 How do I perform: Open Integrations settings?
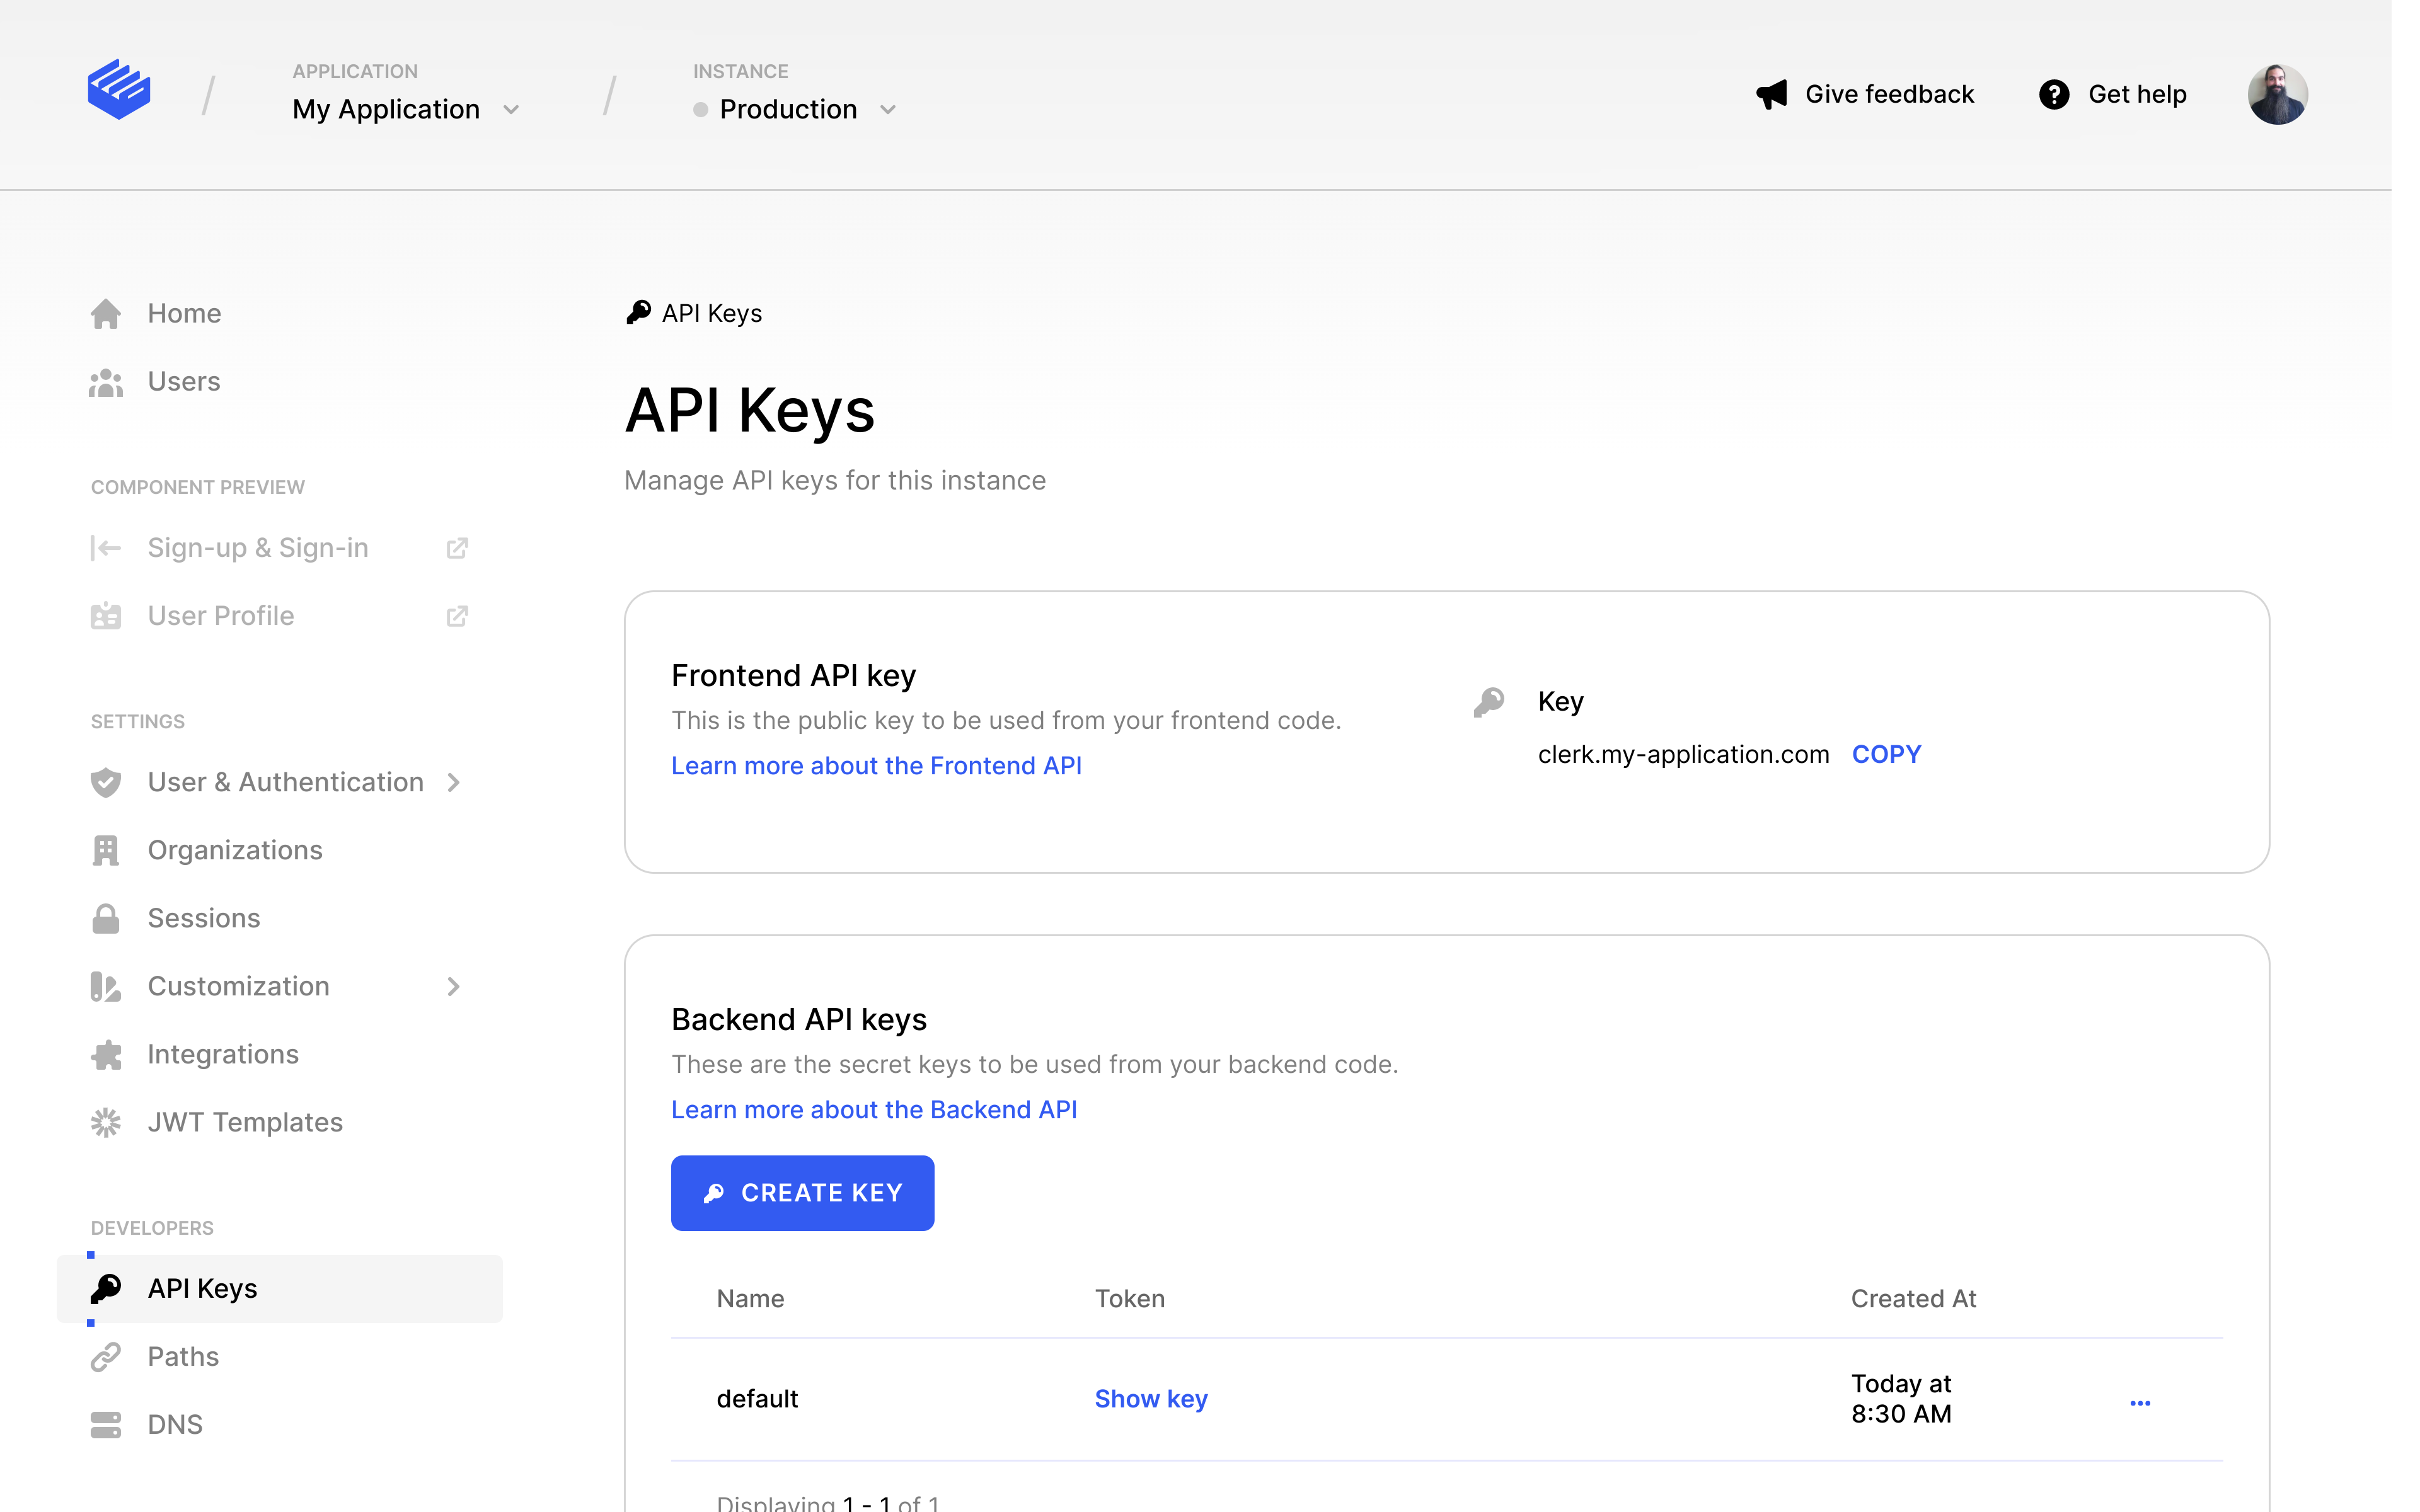(x=223, y=1054)
